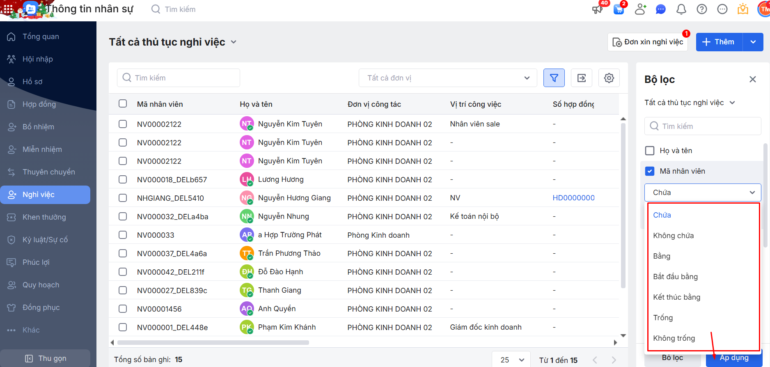Open contract link HD0000000

(x=573, y=198)
